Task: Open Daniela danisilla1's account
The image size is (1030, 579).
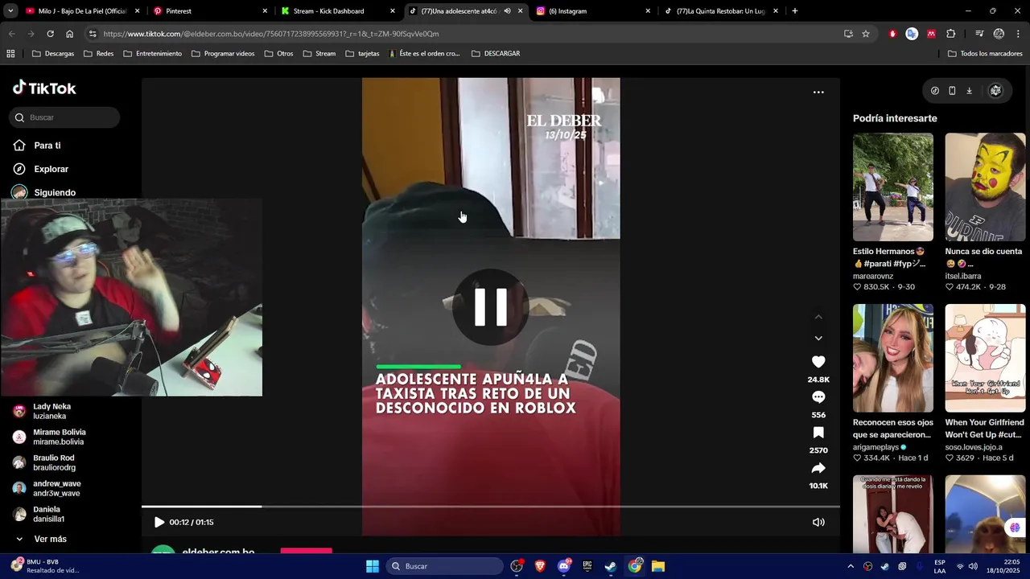Action: coord(48,514)
